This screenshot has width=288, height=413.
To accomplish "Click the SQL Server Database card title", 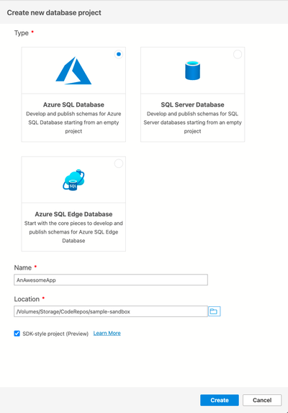I will pyautogui.click(x=192, y=105).
